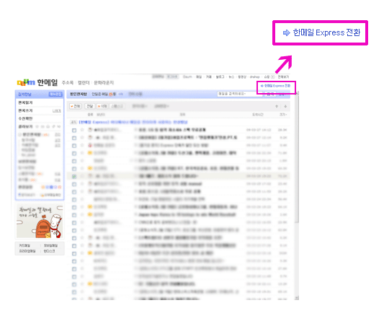Click 전체보기 in the top navigation
The height and width of the screenshot is (321, 384).
click(283, 76)
